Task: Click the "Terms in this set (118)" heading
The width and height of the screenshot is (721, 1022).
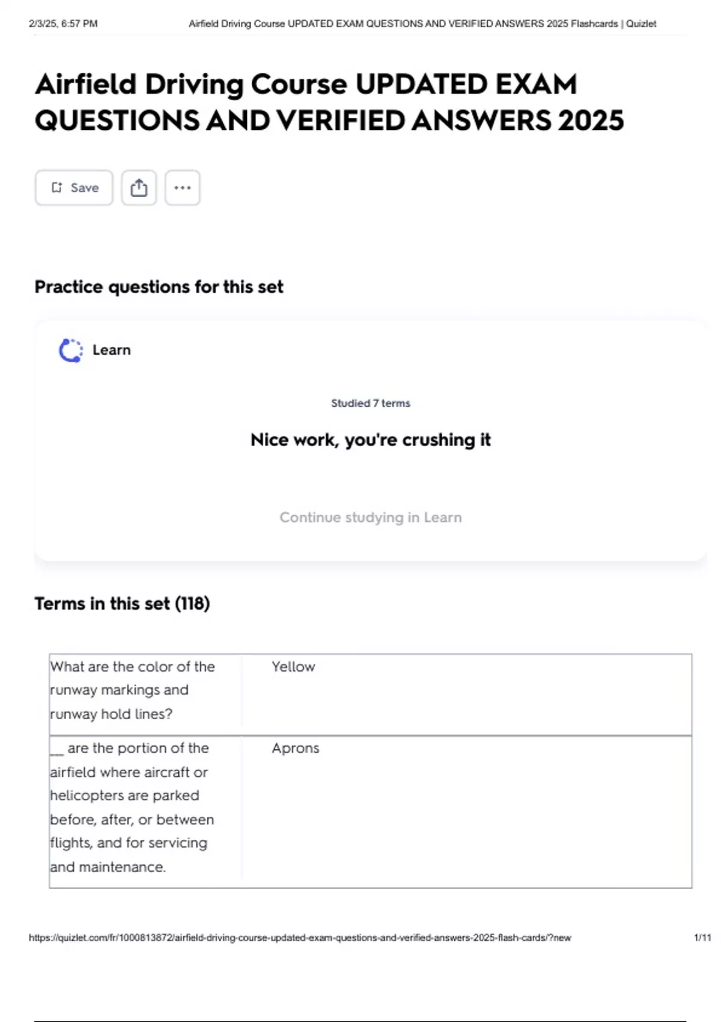Action: pyautogui.click(x=121, y=603)
